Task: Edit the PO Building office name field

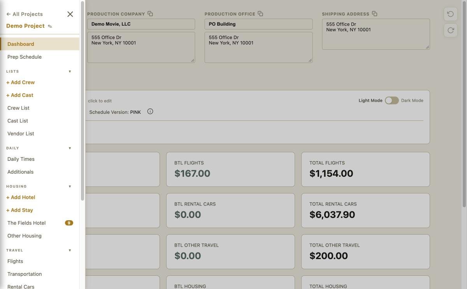Action: pyautogui.click(x=258, y=24)
